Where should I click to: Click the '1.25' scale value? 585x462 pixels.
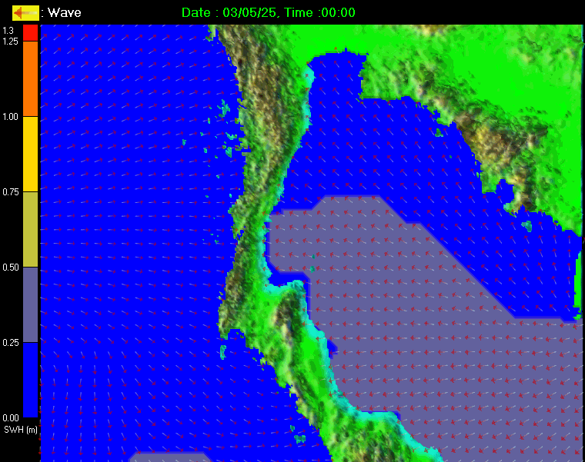pos(10,42)
